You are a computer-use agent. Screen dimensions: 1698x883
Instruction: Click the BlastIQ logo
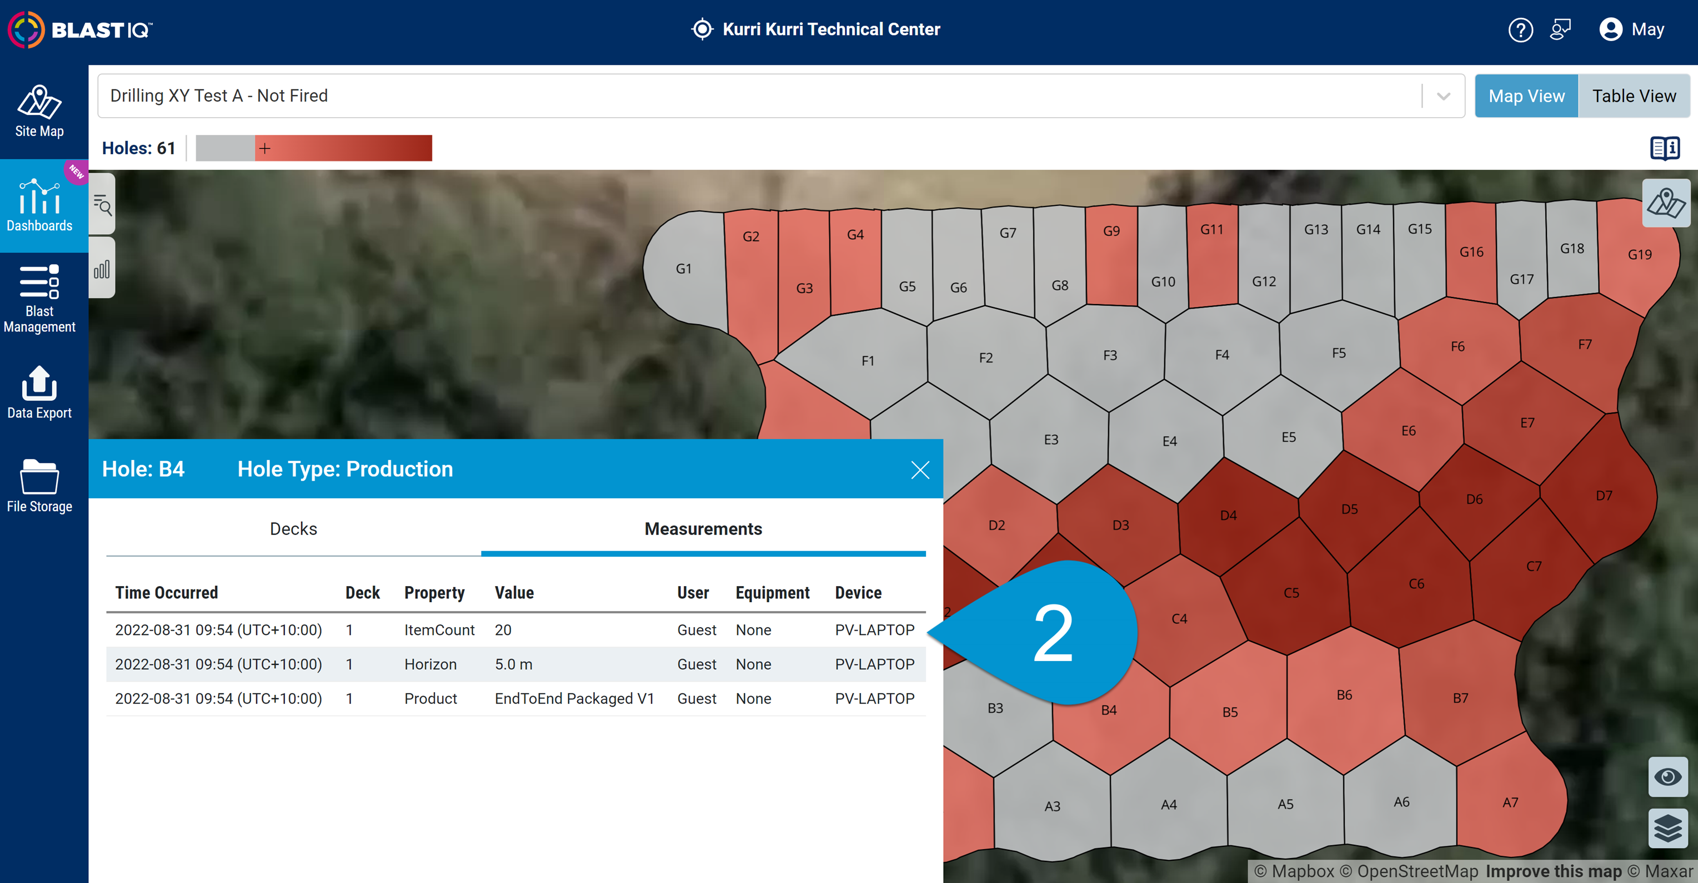[x=79, y=29]
